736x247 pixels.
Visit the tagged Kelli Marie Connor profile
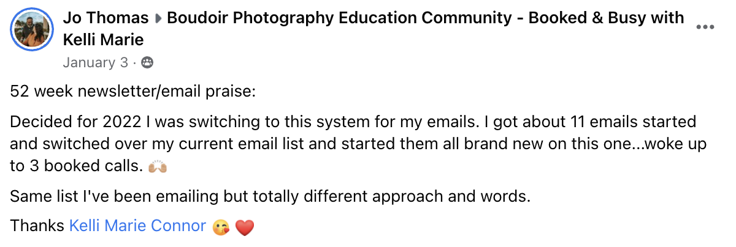(137, 226)
